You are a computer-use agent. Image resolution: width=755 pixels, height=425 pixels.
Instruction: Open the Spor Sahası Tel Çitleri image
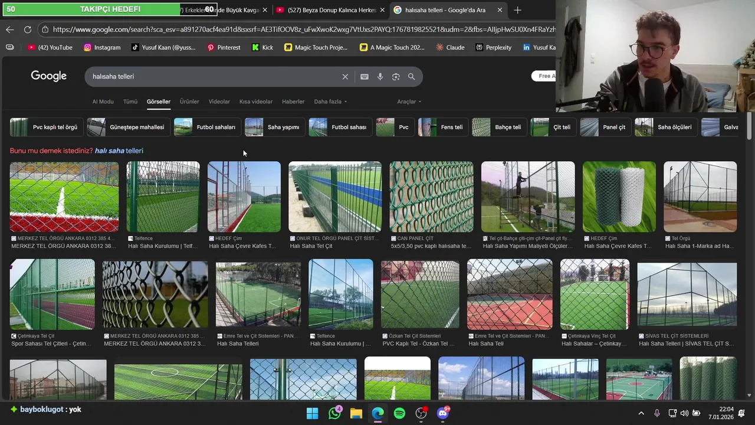(x=52, y=294)
